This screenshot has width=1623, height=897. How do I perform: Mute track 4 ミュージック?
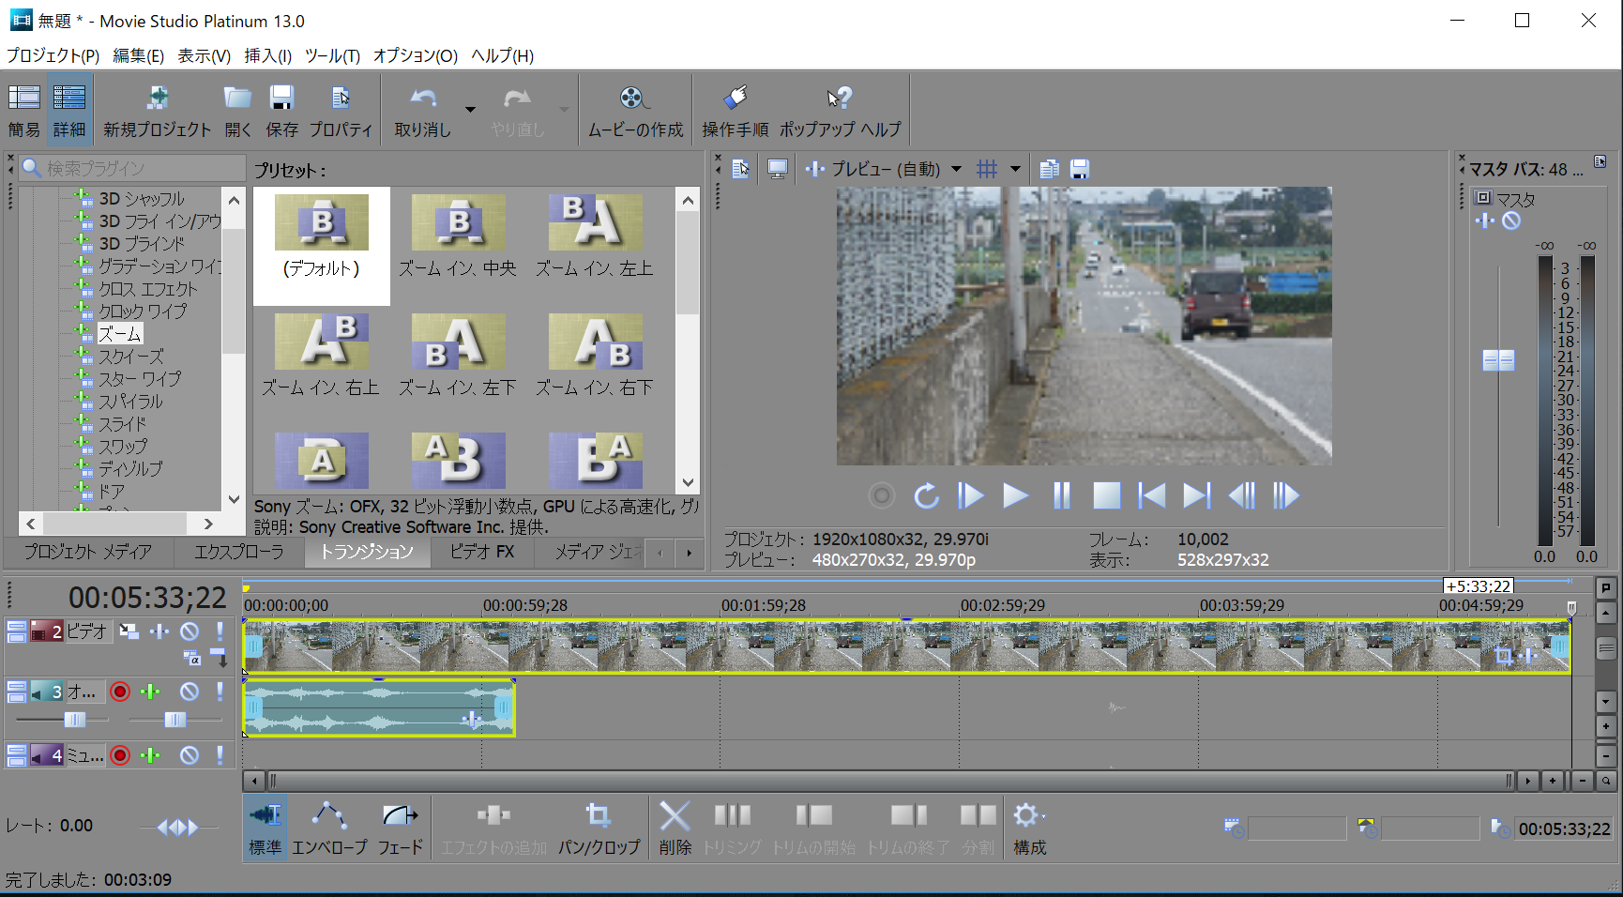click(190, 755)
